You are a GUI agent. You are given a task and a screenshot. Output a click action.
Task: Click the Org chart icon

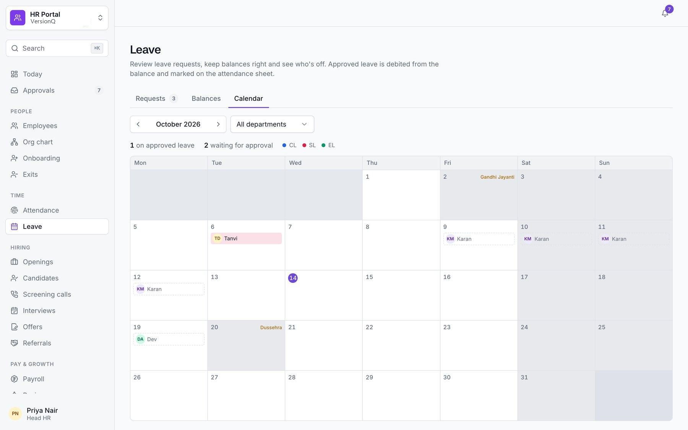tap(15, 142)
